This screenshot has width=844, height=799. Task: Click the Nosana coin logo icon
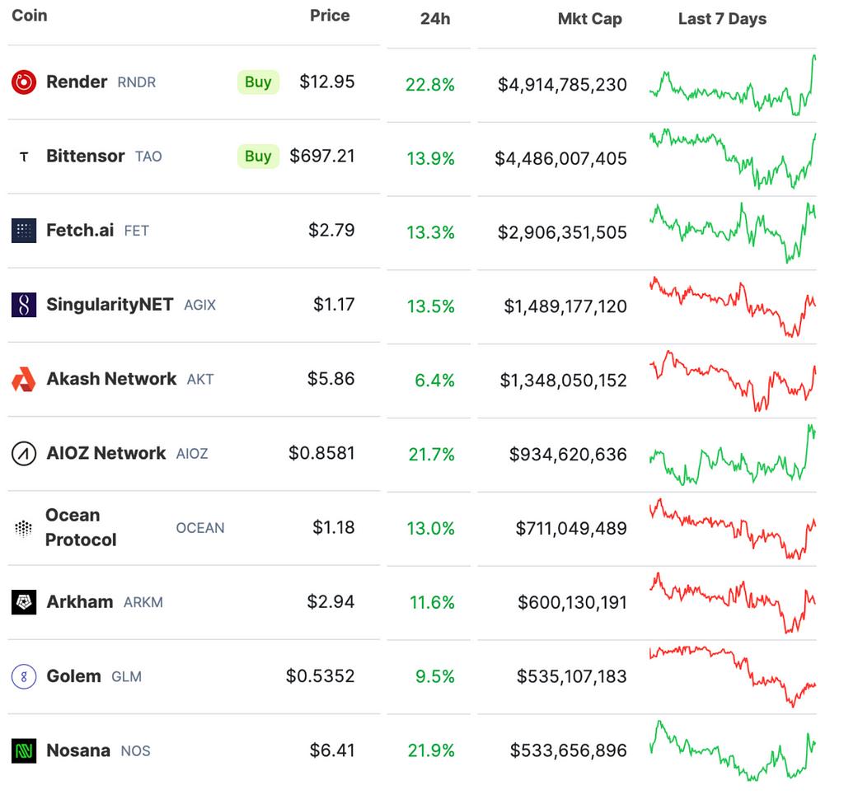(24, 750)
